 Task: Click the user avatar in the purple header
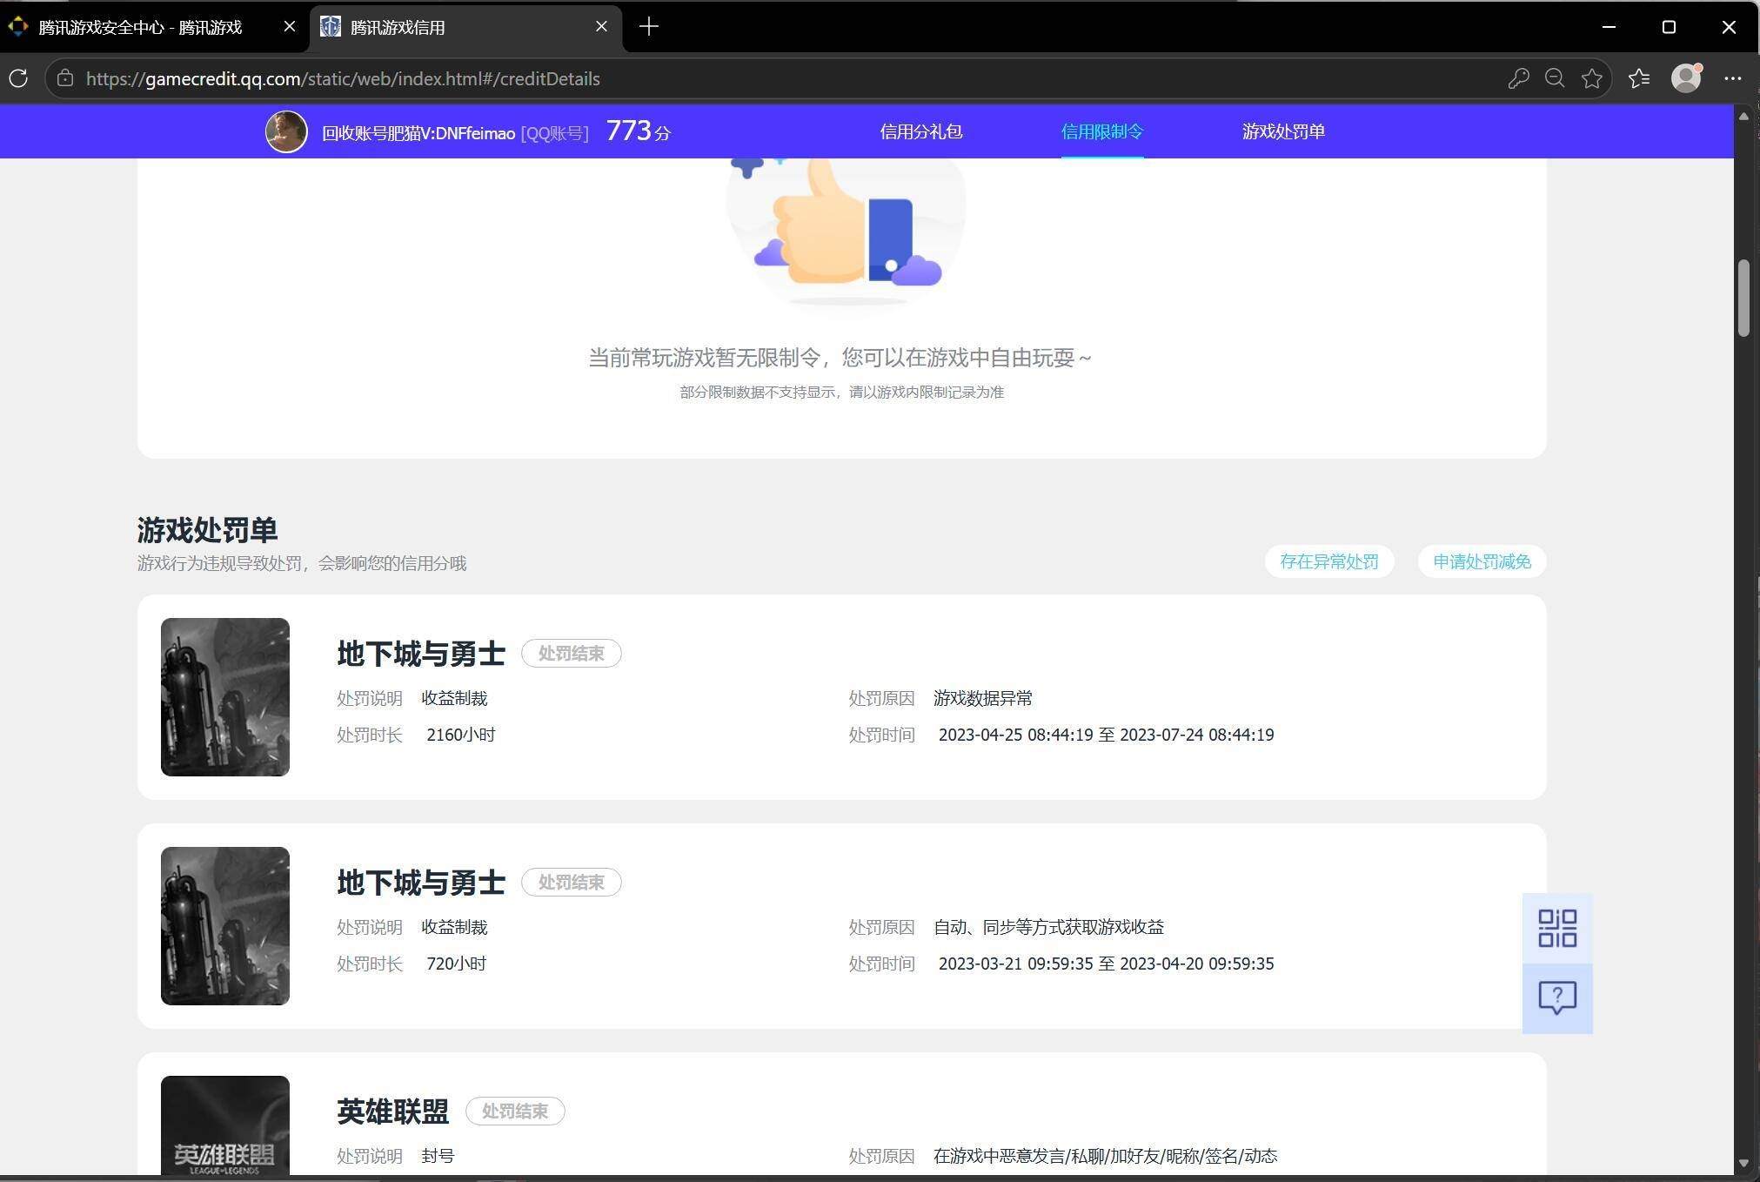pos(286,131)
